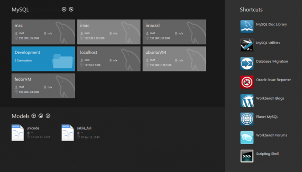Open the fedorVM connection tile
The image size is (302, 172).
click(x=43, y=86)
